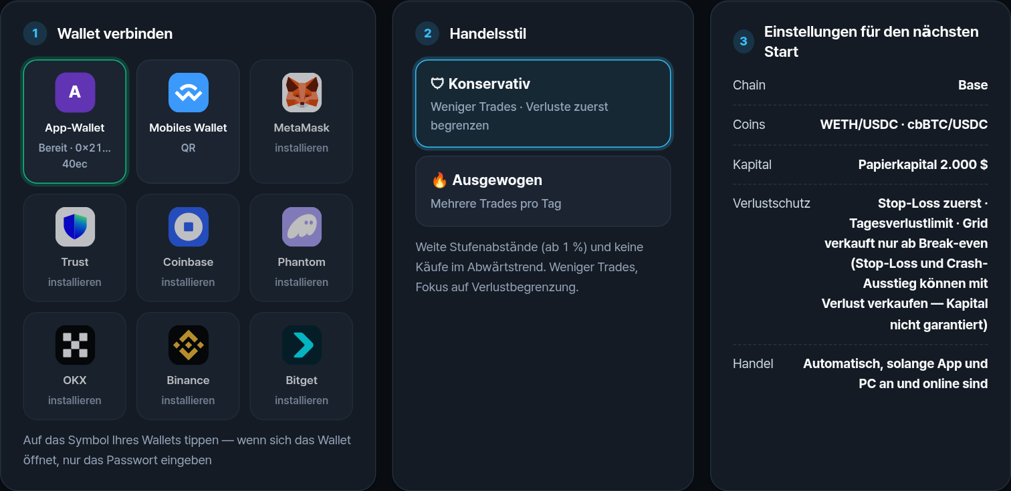Click the 'Handel' settings label

[753, 363]
